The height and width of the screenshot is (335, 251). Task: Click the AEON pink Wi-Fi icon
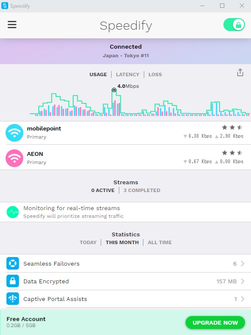[14, 158]
